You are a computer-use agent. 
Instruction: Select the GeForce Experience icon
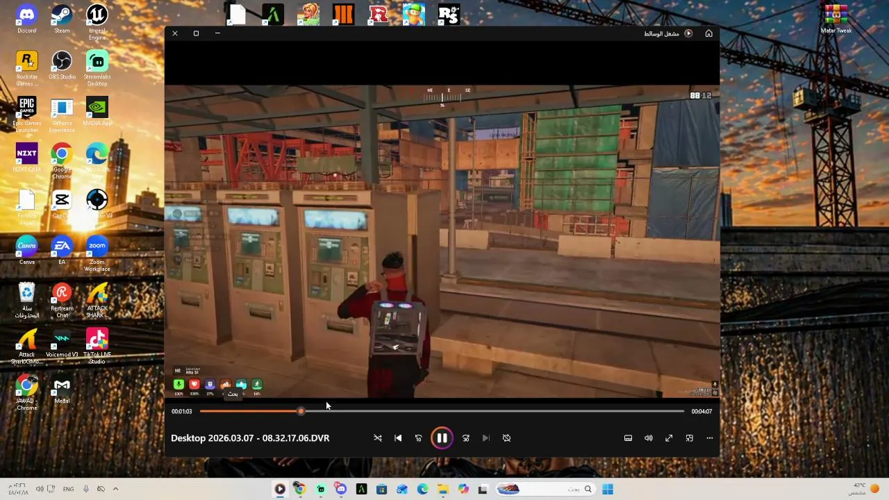[x=62, y=115]
